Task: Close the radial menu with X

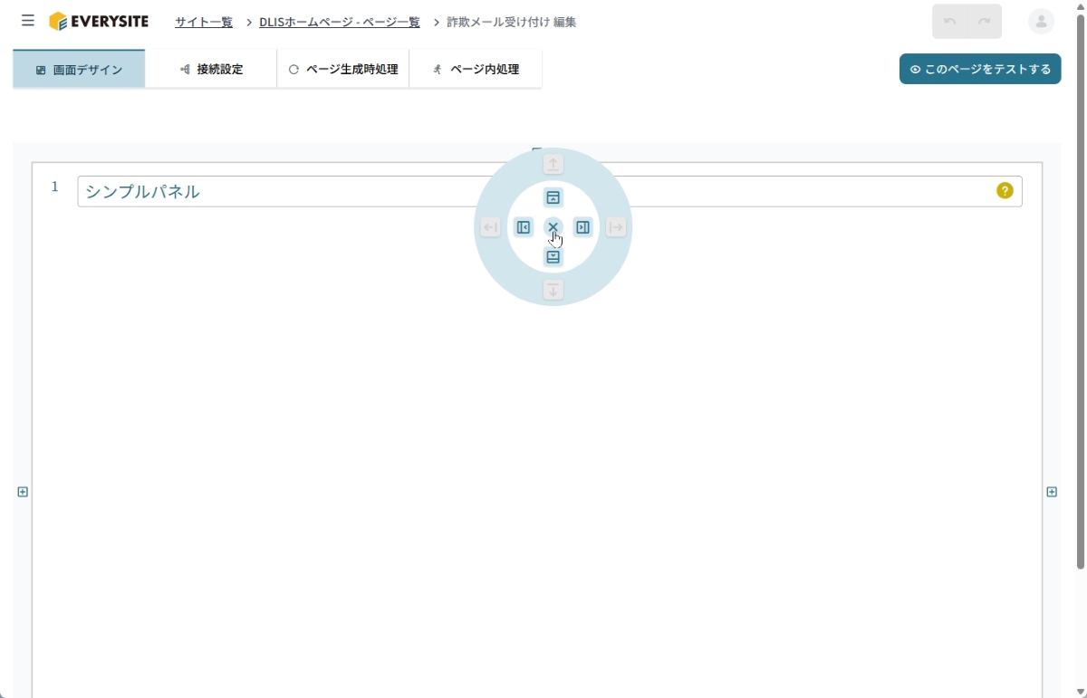Action: tap(553, 227)
